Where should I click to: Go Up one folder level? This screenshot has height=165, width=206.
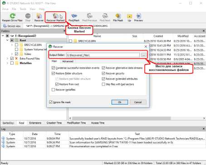point(129,17)
